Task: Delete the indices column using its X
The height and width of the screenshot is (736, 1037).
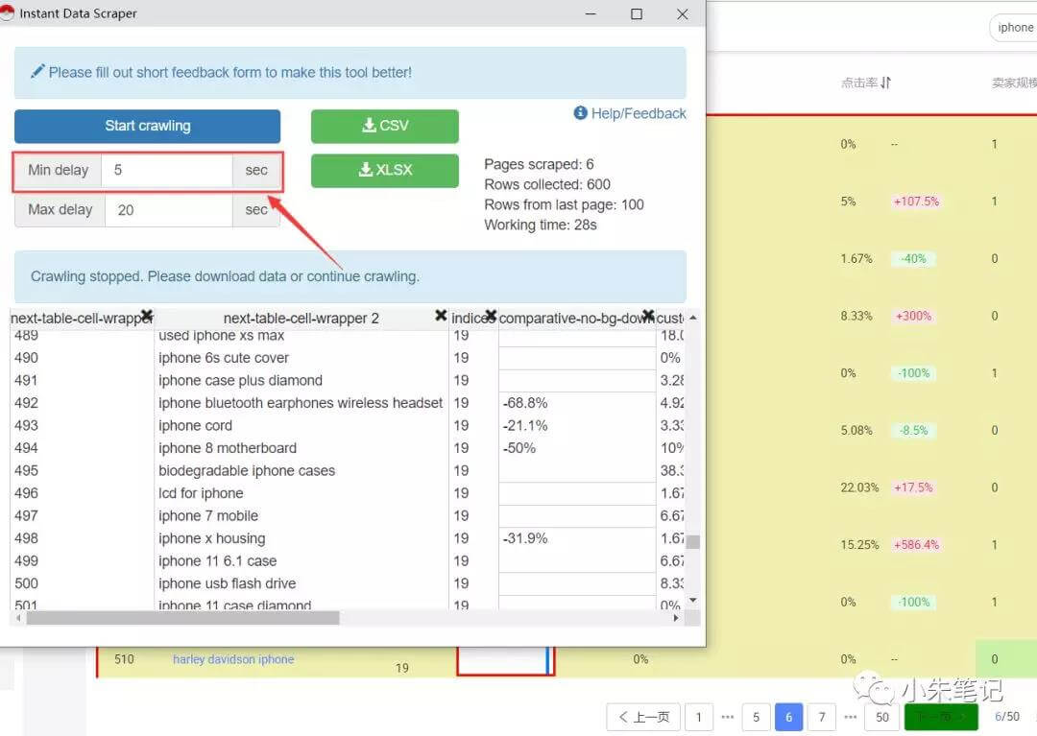Action: point(491,316)
